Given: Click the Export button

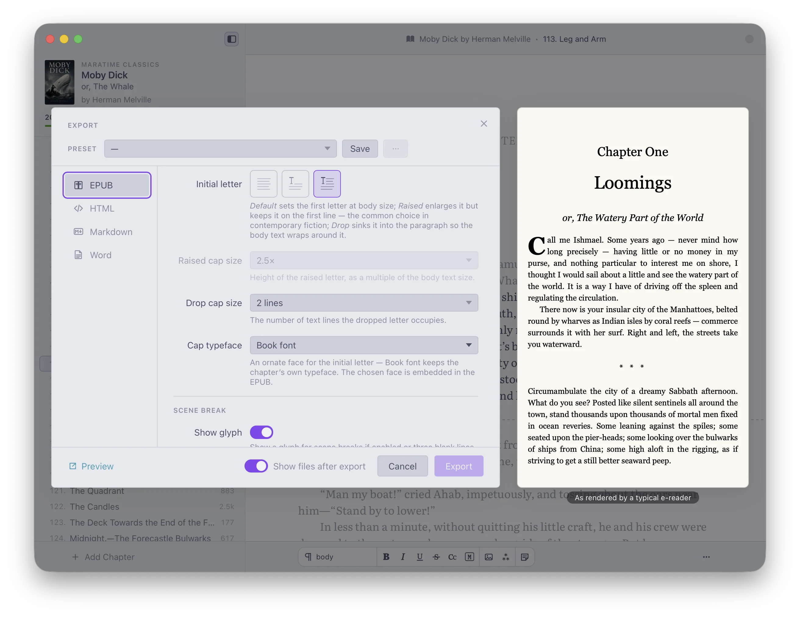Looking at the screenshot, I should click(459, 466).
